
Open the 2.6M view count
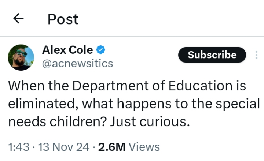pyautogui.click(x=112, y=147)
